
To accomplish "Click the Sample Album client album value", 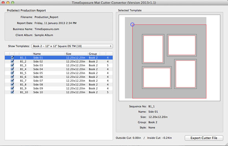I will 44,35.
